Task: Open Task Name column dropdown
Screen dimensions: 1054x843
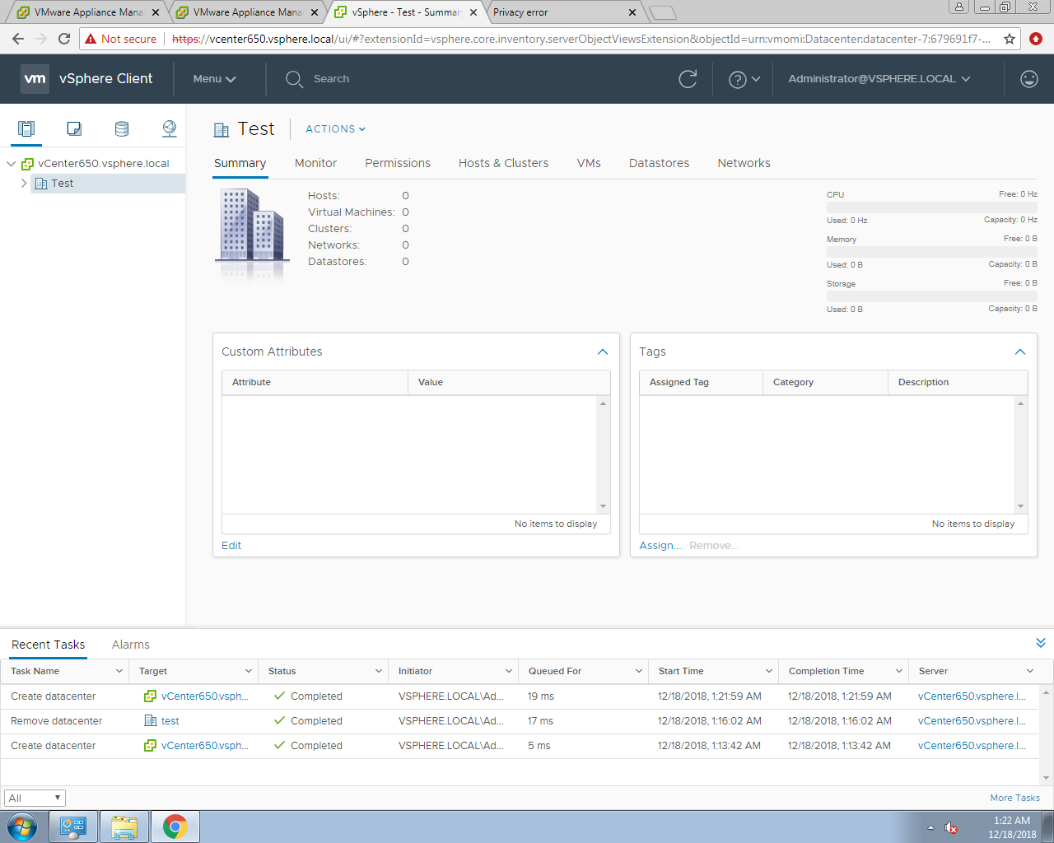Action: (x=119, y=672)
